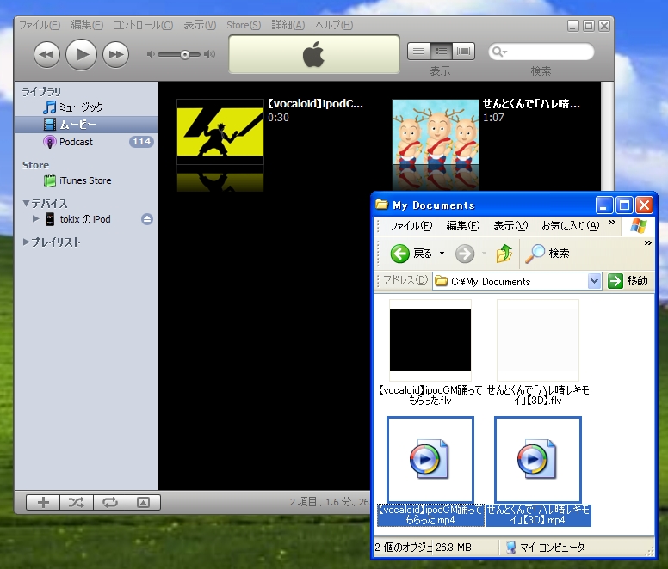Click the 【vocaloid】ipodC... movie title

click(315, 104)
